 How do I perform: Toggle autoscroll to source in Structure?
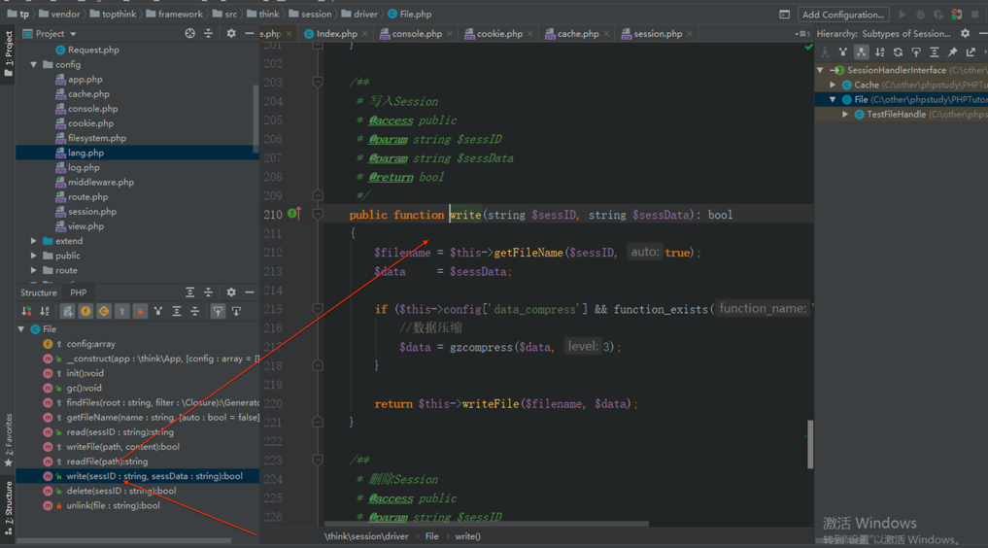(x=218, y=311)
